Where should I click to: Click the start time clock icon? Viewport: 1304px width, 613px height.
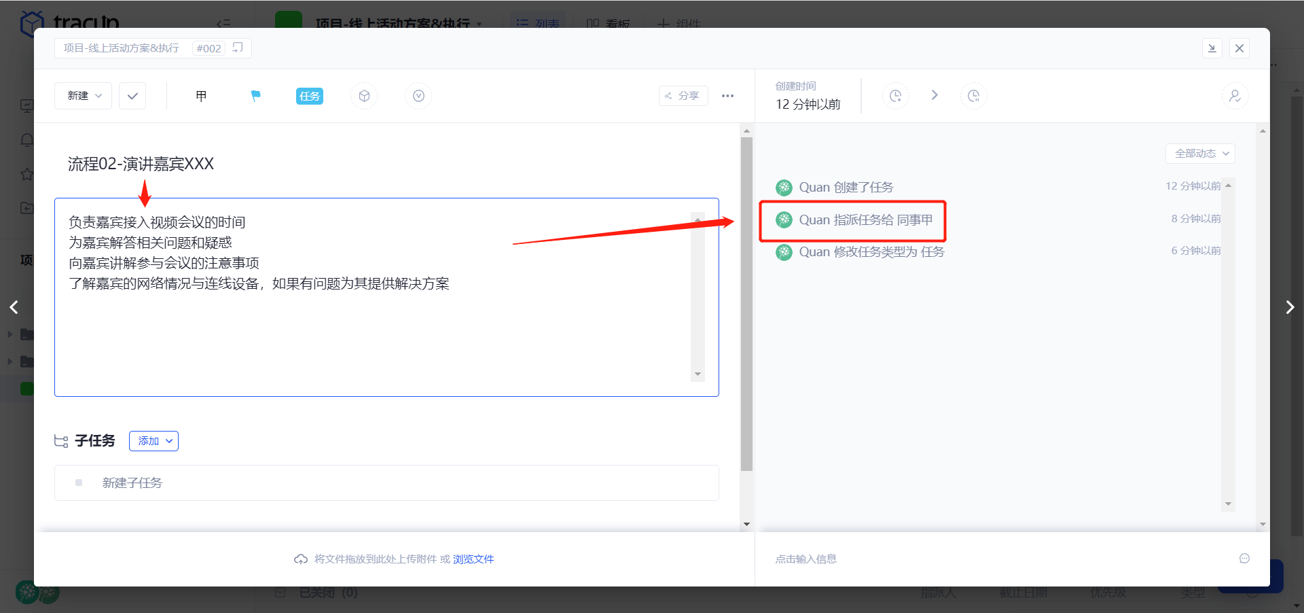click(895, 96)
